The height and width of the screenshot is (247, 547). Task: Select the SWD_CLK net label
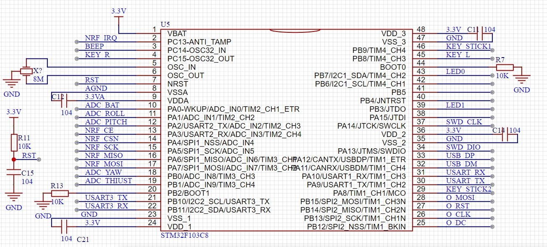point(464,122)
